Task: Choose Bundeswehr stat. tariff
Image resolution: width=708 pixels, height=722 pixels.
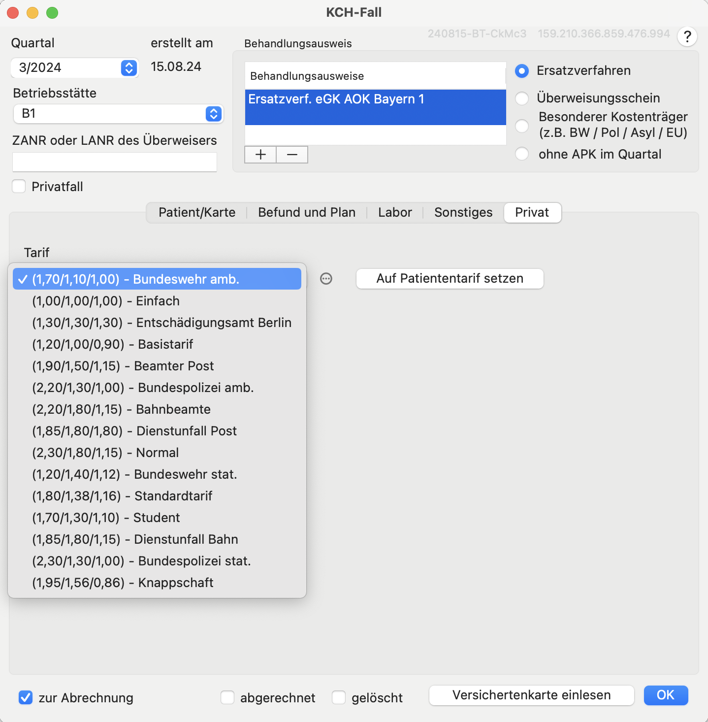Action: (157, 474)
